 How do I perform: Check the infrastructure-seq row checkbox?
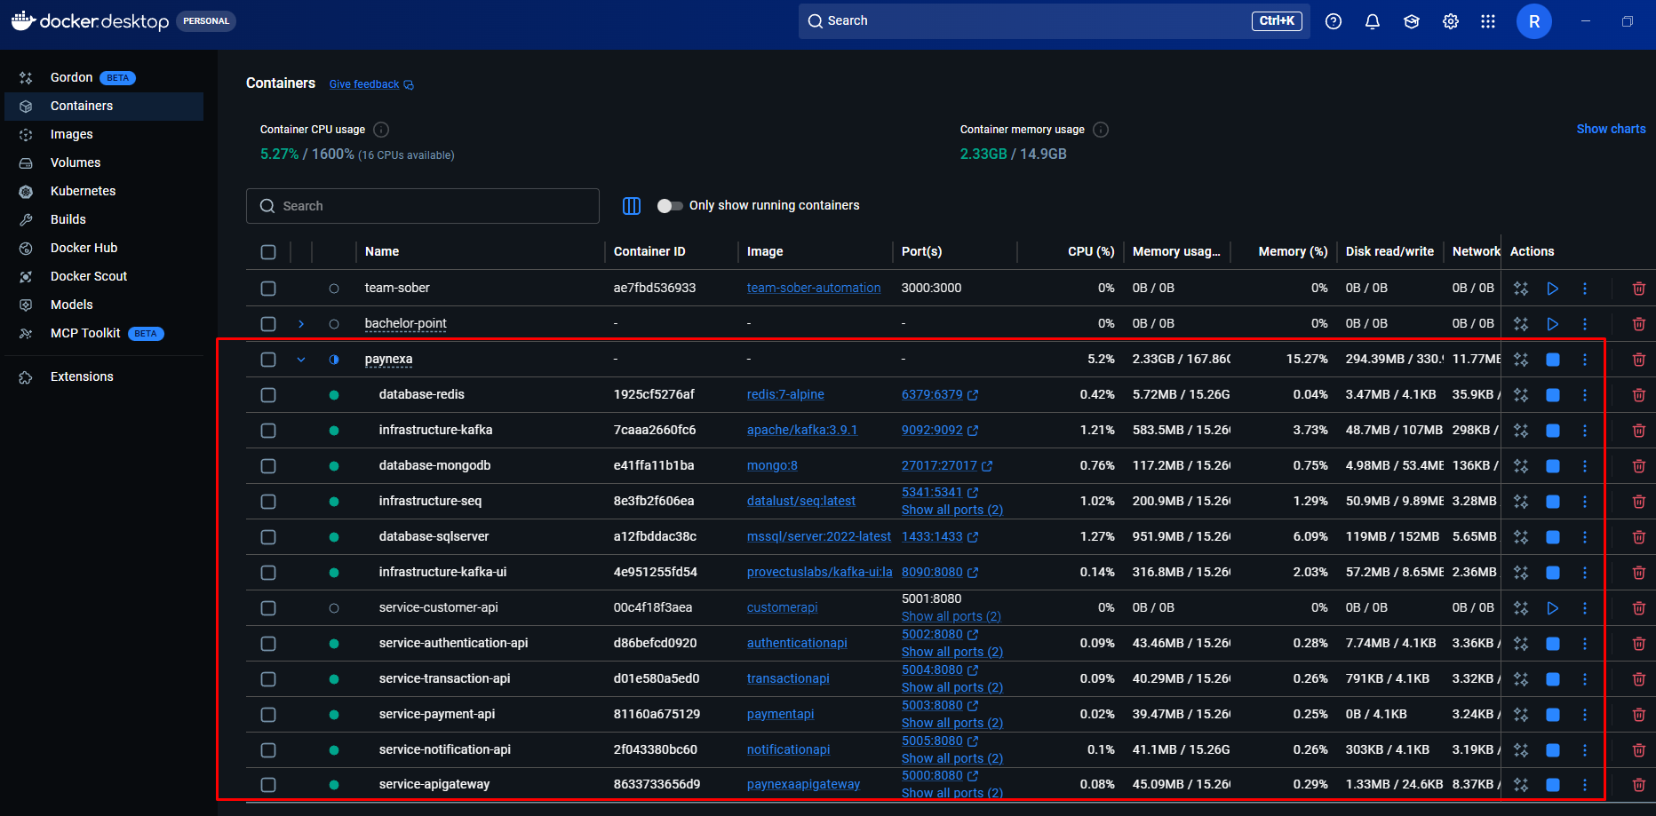tap(268, 502)
